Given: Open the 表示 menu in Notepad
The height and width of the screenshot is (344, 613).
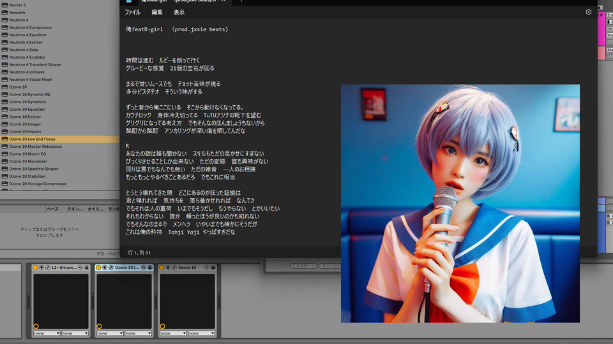Looking at the screenshot, I should coord(179,12).
